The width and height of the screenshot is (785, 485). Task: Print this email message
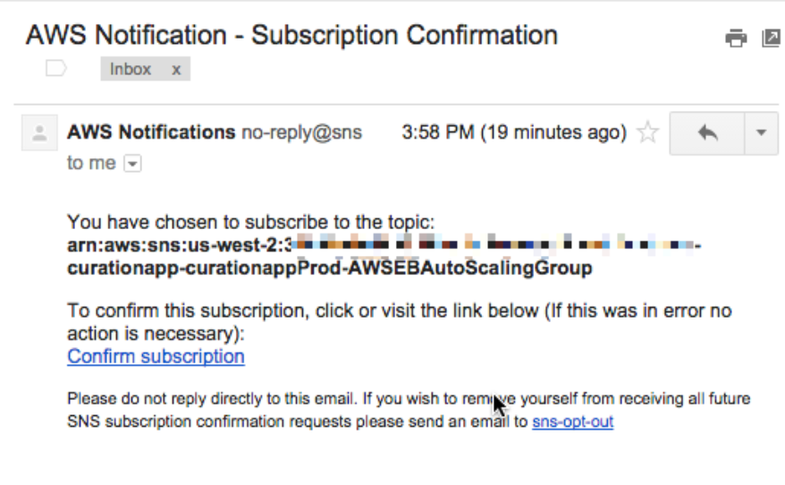736,38
